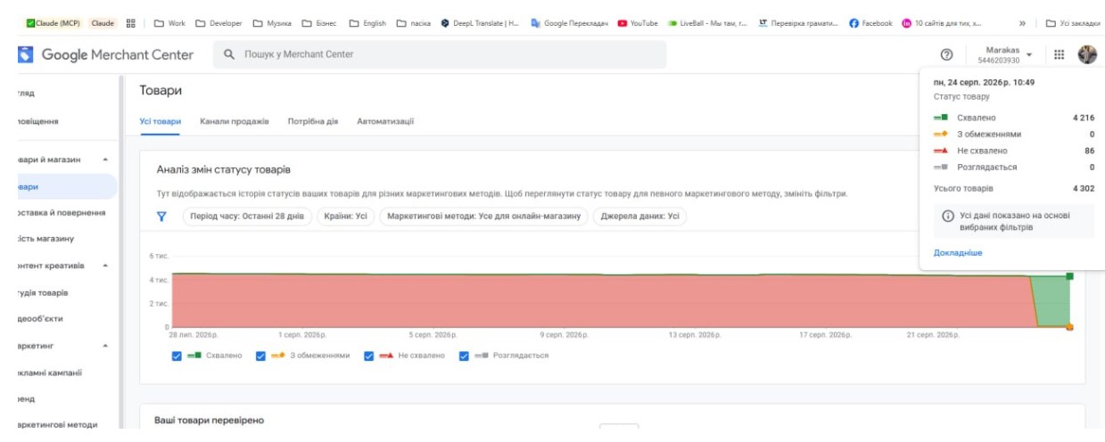Open the Країни: Усі filter chip
1105x442 pixels.
click(x=346, y=216)
